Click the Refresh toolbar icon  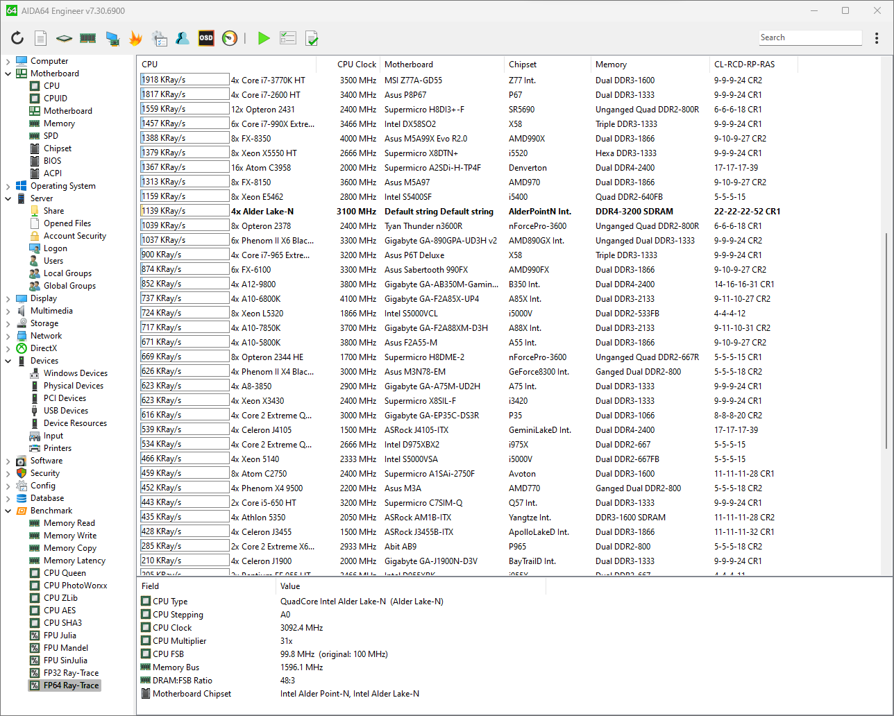pyautogui.click(x=17, y=38)
